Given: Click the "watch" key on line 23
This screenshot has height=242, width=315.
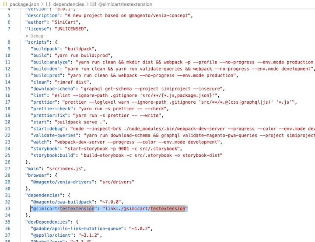Looking at the screenshot, I should point(40,142).
